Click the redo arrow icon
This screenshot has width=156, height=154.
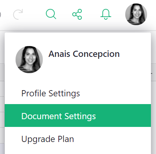click(18, 14)
